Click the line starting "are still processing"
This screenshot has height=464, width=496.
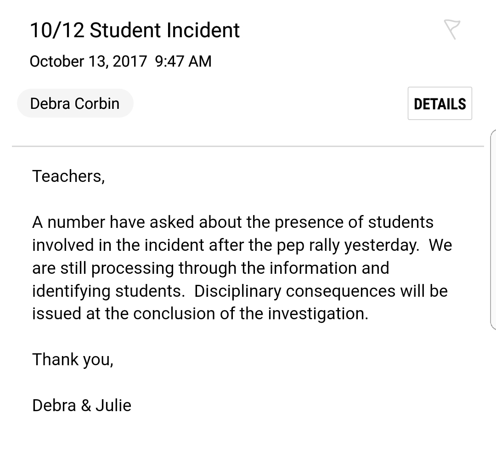pyautogui.click(x=210, y=268)
